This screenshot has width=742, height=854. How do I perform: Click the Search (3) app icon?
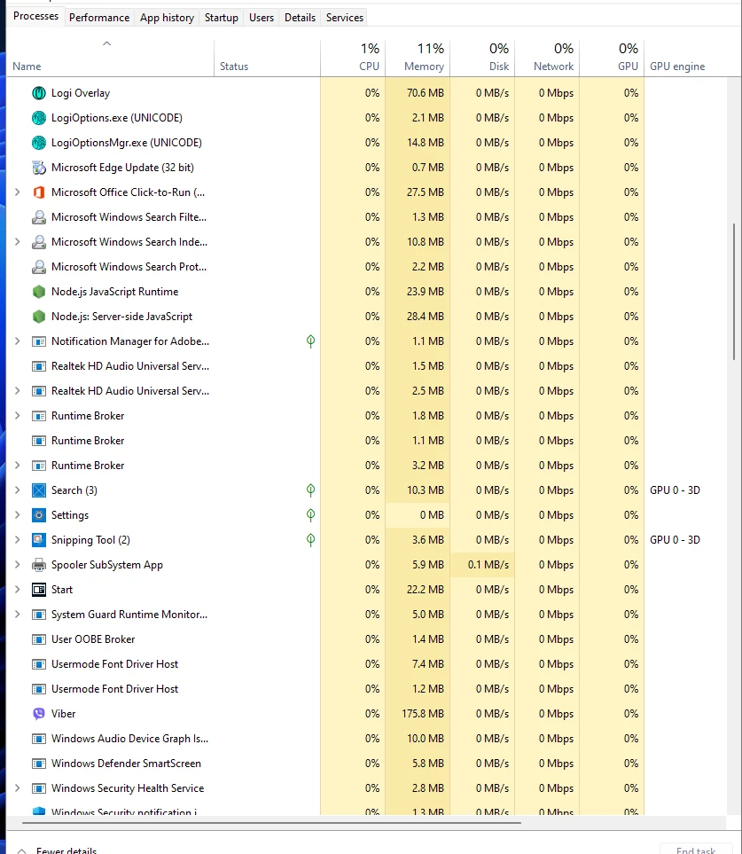coord(39,490)
